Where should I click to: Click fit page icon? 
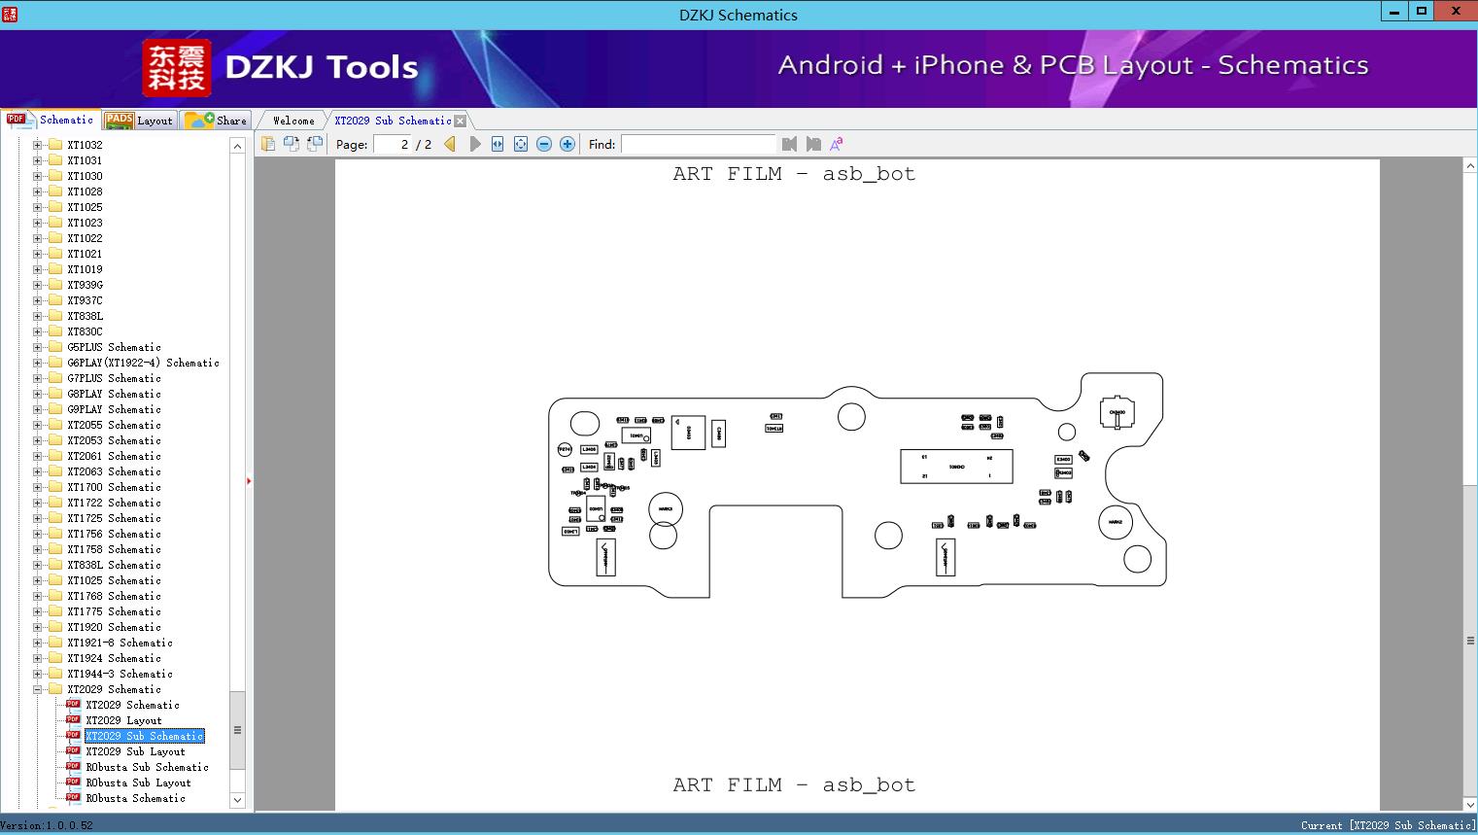click(x=521, y=144)
